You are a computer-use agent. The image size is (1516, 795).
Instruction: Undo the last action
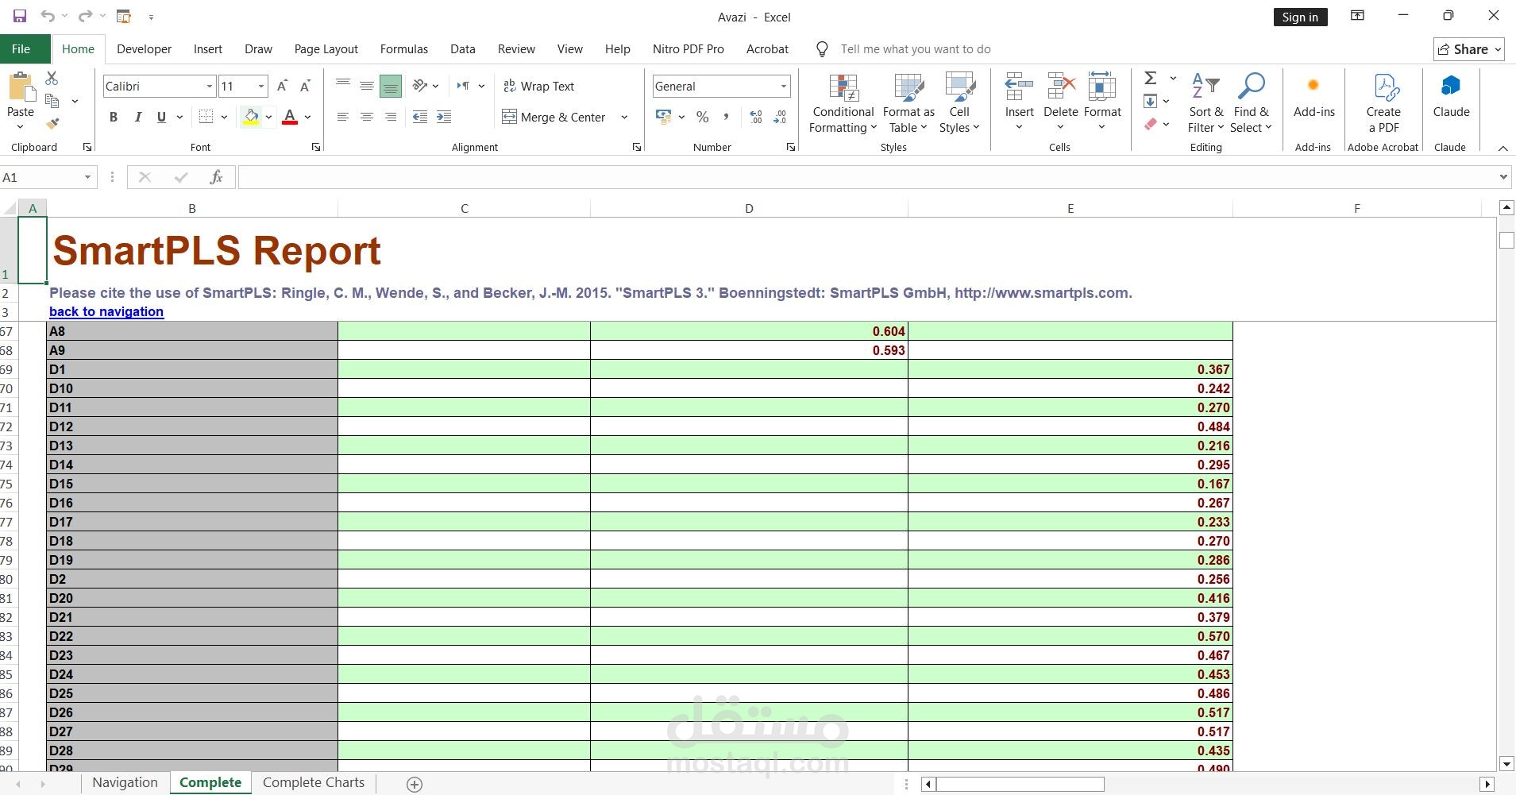tap(48, 16)
